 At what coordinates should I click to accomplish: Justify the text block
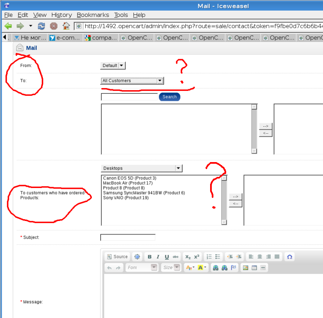(277, 257)
